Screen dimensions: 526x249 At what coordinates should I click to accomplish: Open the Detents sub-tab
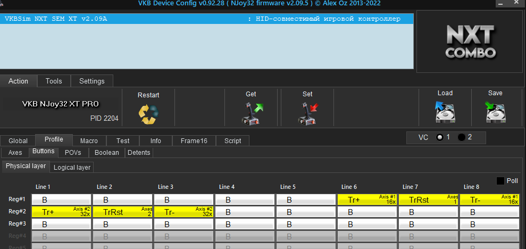139,153
